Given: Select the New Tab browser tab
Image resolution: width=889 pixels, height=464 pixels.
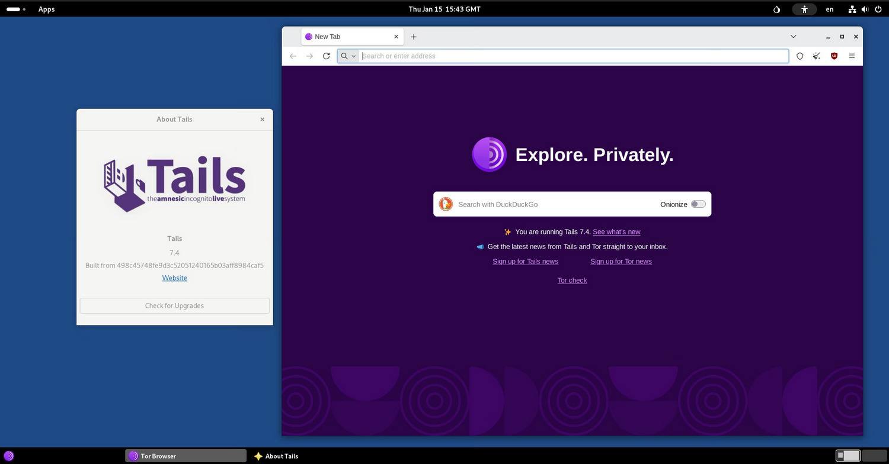Looking at the screenshot, I should tap(353, 37).
